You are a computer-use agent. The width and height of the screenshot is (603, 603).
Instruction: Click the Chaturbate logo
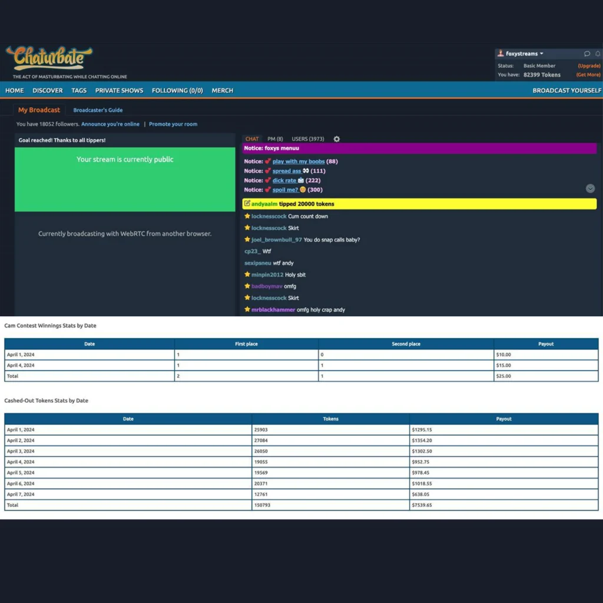pyautogui.click(x=49, y=58)
